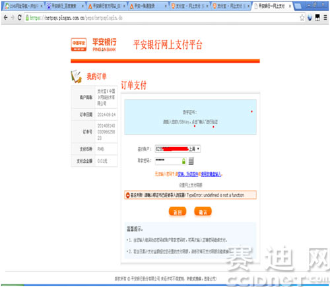Click the footer copyright 平安银行 text

point(166,279)
